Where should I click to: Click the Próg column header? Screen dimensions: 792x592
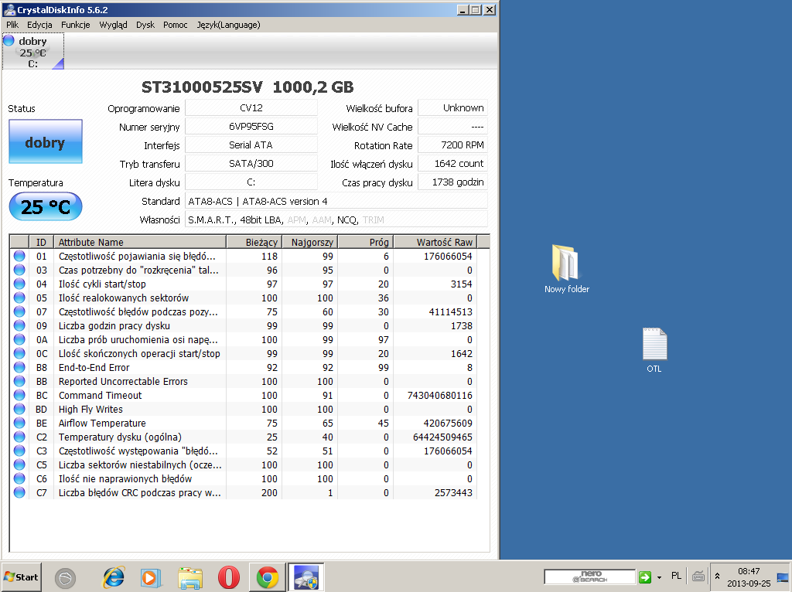pos(365,242)
